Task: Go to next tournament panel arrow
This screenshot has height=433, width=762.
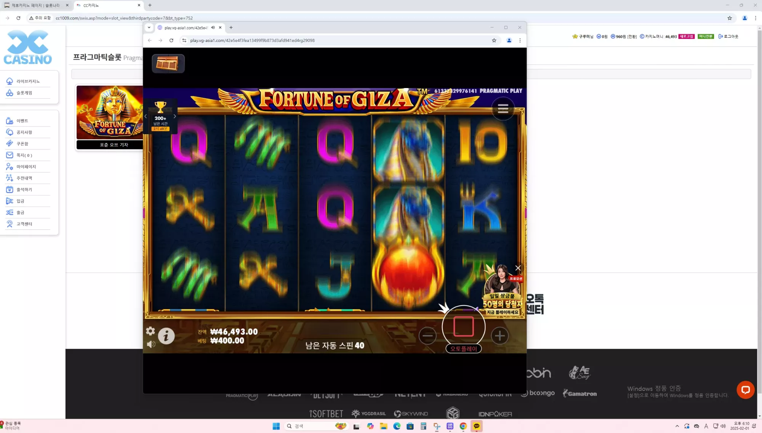Action: tap(175, 116)
